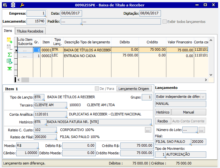This screenshot has height=168, width=220.
Task: Click the Recibo button
Action: [x=163, y=121]
